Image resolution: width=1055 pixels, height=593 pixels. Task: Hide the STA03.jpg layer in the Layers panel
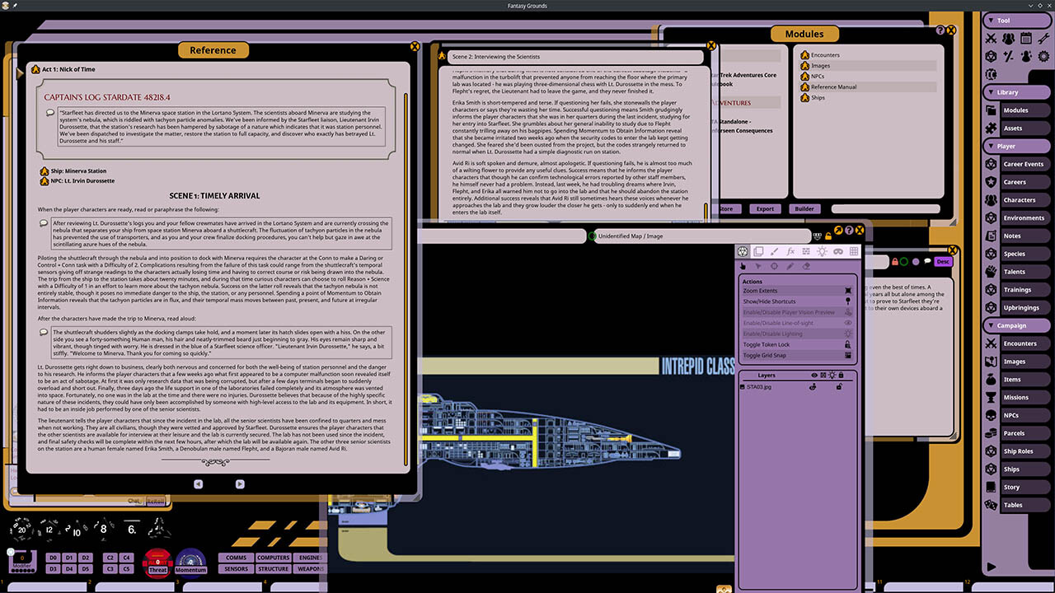click(813, 387)
